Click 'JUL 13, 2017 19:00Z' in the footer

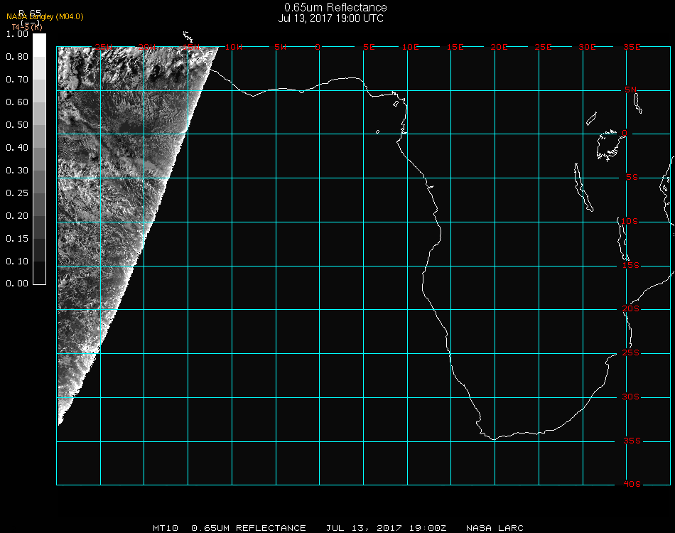click(386, 528)
